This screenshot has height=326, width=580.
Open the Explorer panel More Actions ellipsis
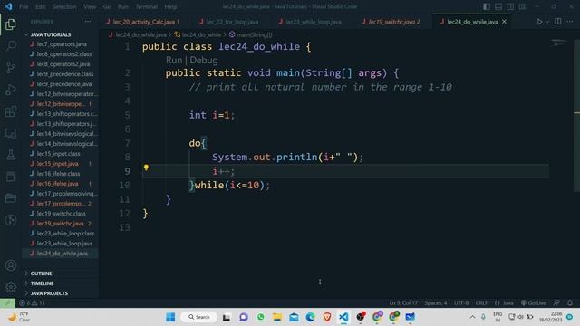[88, 22]
